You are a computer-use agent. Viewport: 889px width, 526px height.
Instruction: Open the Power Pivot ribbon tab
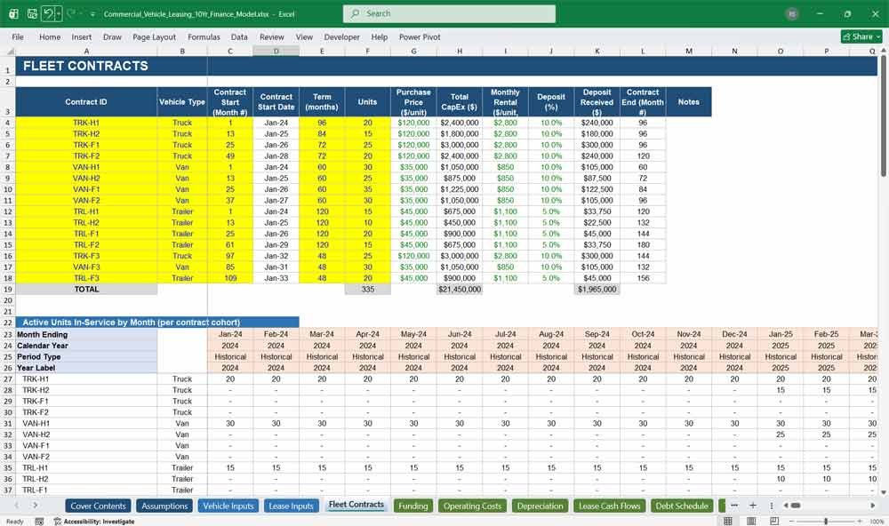pos(420,36)
